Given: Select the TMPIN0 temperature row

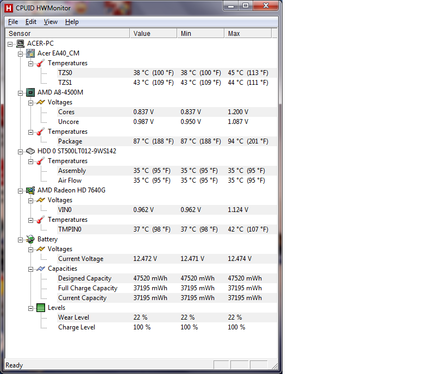Looking at the screenshot, I should pyautogui.click(x=167, y=229).
